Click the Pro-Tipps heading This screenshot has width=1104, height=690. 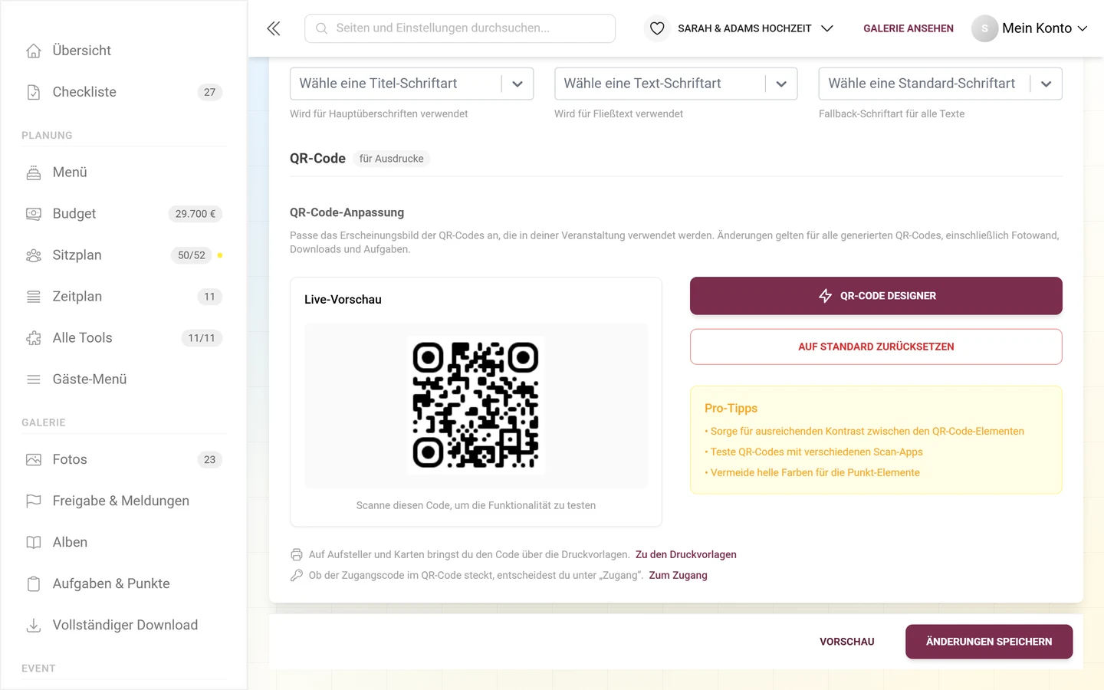pyautogui.click(x=731, y=409)
